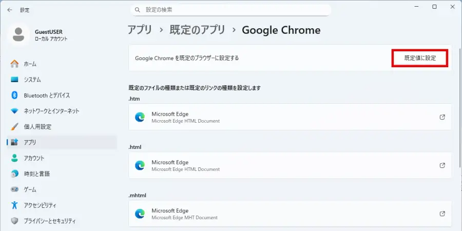Click Microsoft Edge MHT Document text
Screen dimensions: 462x231
click(184, 218)
